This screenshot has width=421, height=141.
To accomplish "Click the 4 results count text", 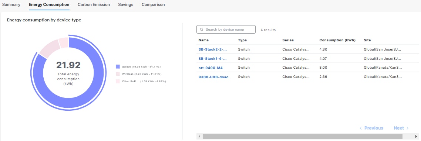I will point(268,30).
